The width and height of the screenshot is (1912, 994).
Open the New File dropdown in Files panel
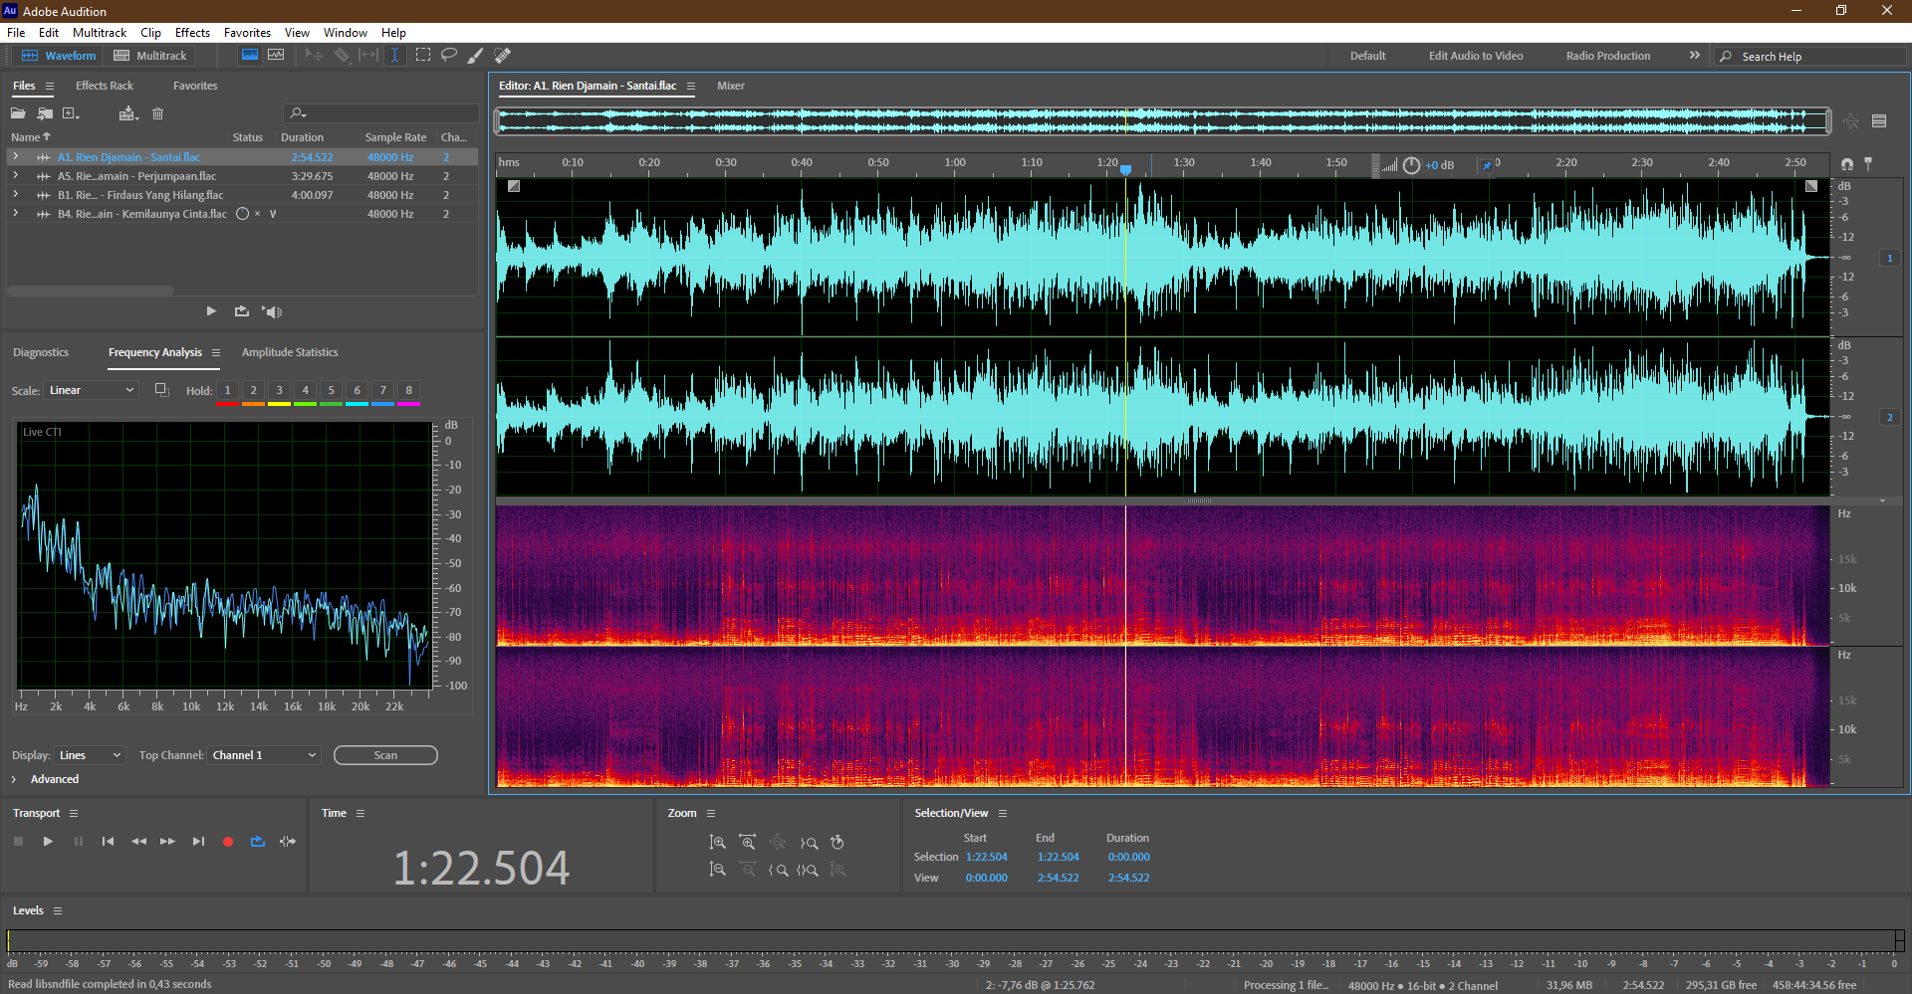pyautogui.click(x=71, y=113)
